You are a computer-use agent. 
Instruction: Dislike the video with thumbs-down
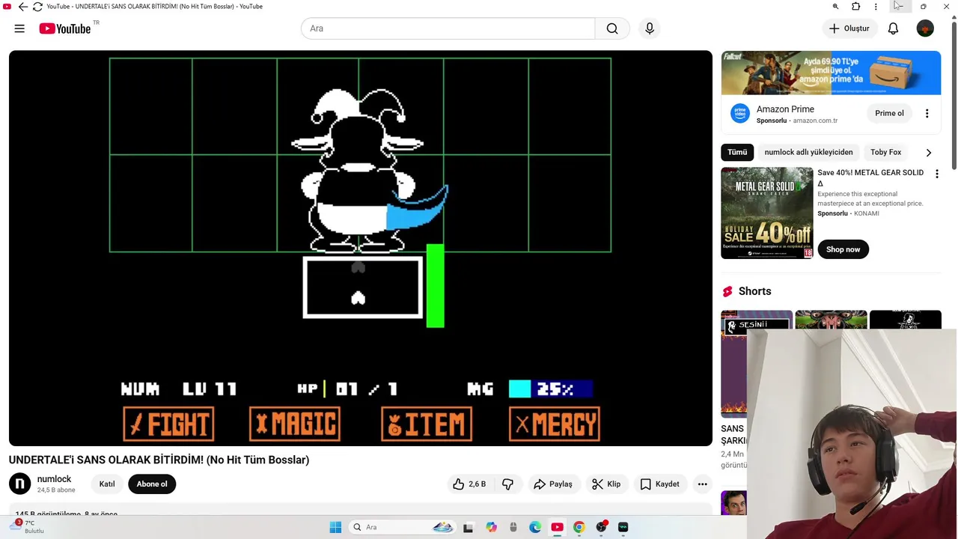(507, 484)
